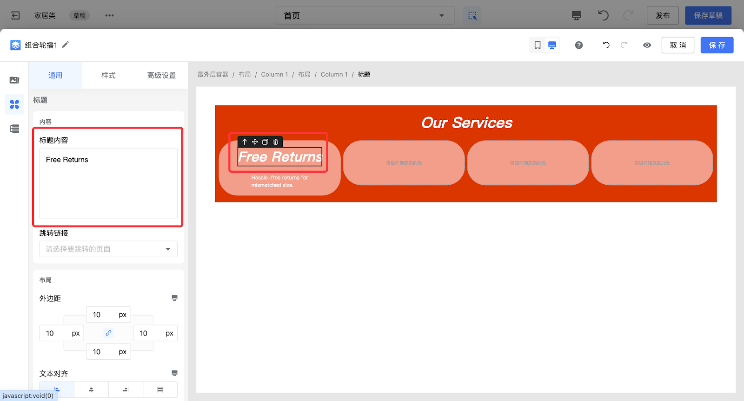
Task: Delete the selected Free Returns title
Action: [276, 142]
